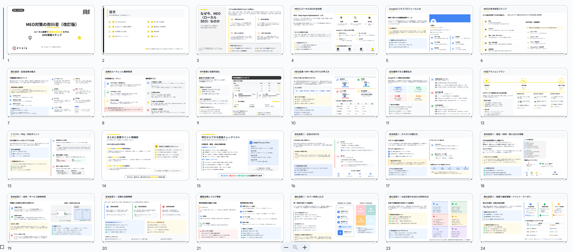Choose slide 13 トラブル・FAQ・対応ポイント
573x252 pixels.
point(51,155)
